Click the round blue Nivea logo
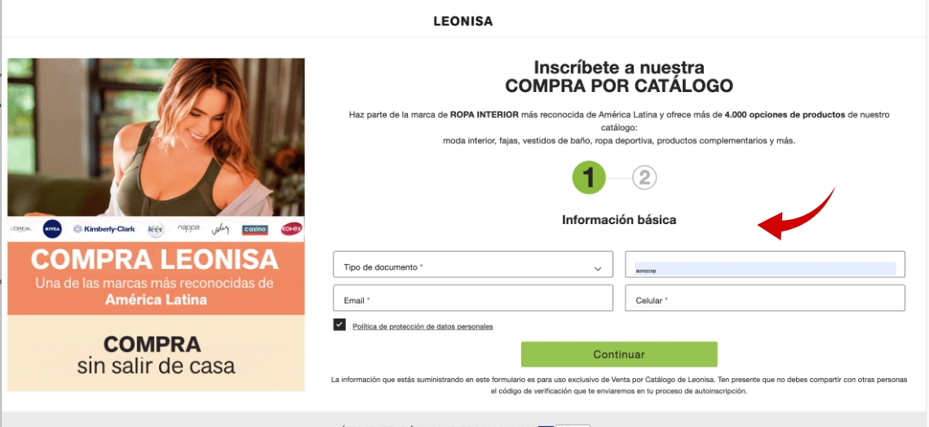This screenshot has height=427, width=929. (52, 229)
